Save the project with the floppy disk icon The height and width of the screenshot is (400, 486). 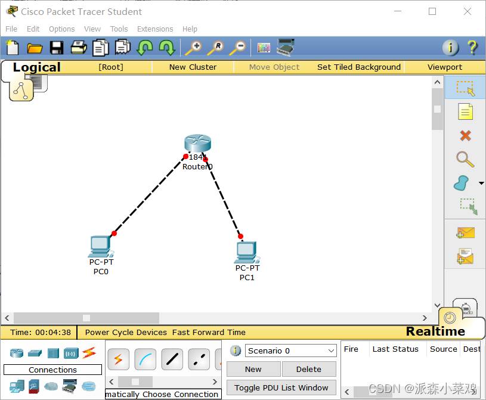click(57, 48)
